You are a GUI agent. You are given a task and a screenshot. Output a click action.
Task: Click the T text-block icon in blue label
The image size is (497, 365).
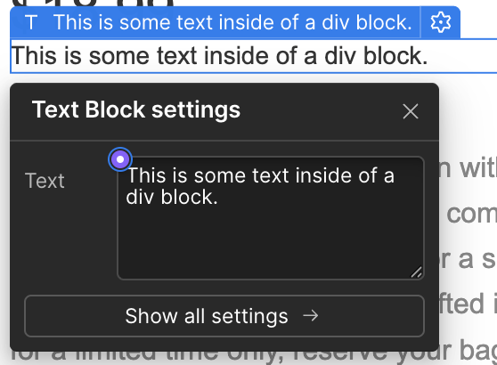pos(31,23)
